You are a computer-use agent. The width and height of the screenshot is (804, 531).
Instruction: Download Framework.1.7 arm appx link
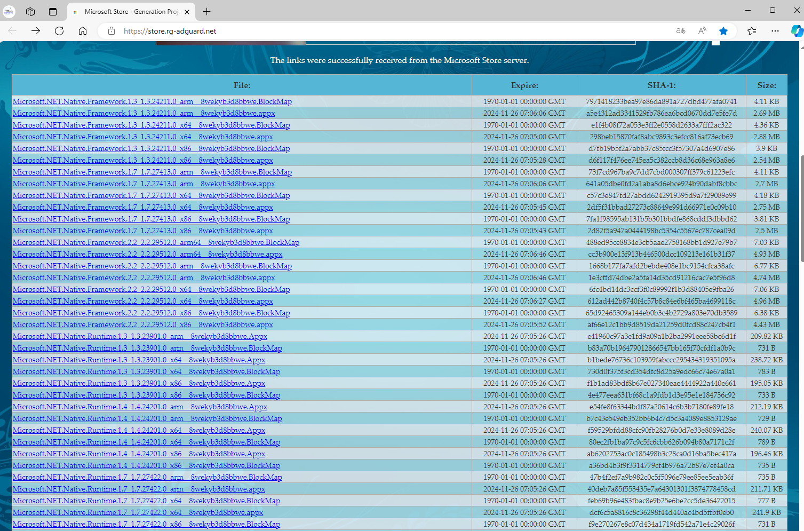click(x=144, y=184)
